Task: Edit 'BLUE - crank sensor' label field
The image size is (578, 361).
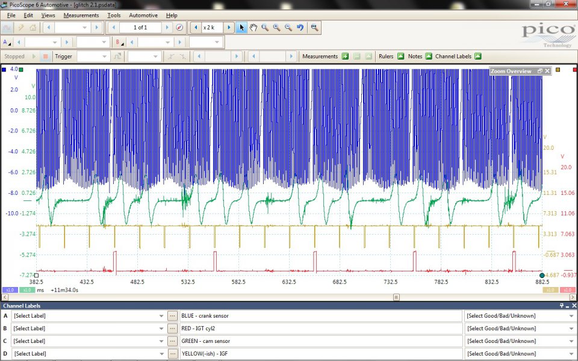Action: pyautogui.click(x=321, y=316)
